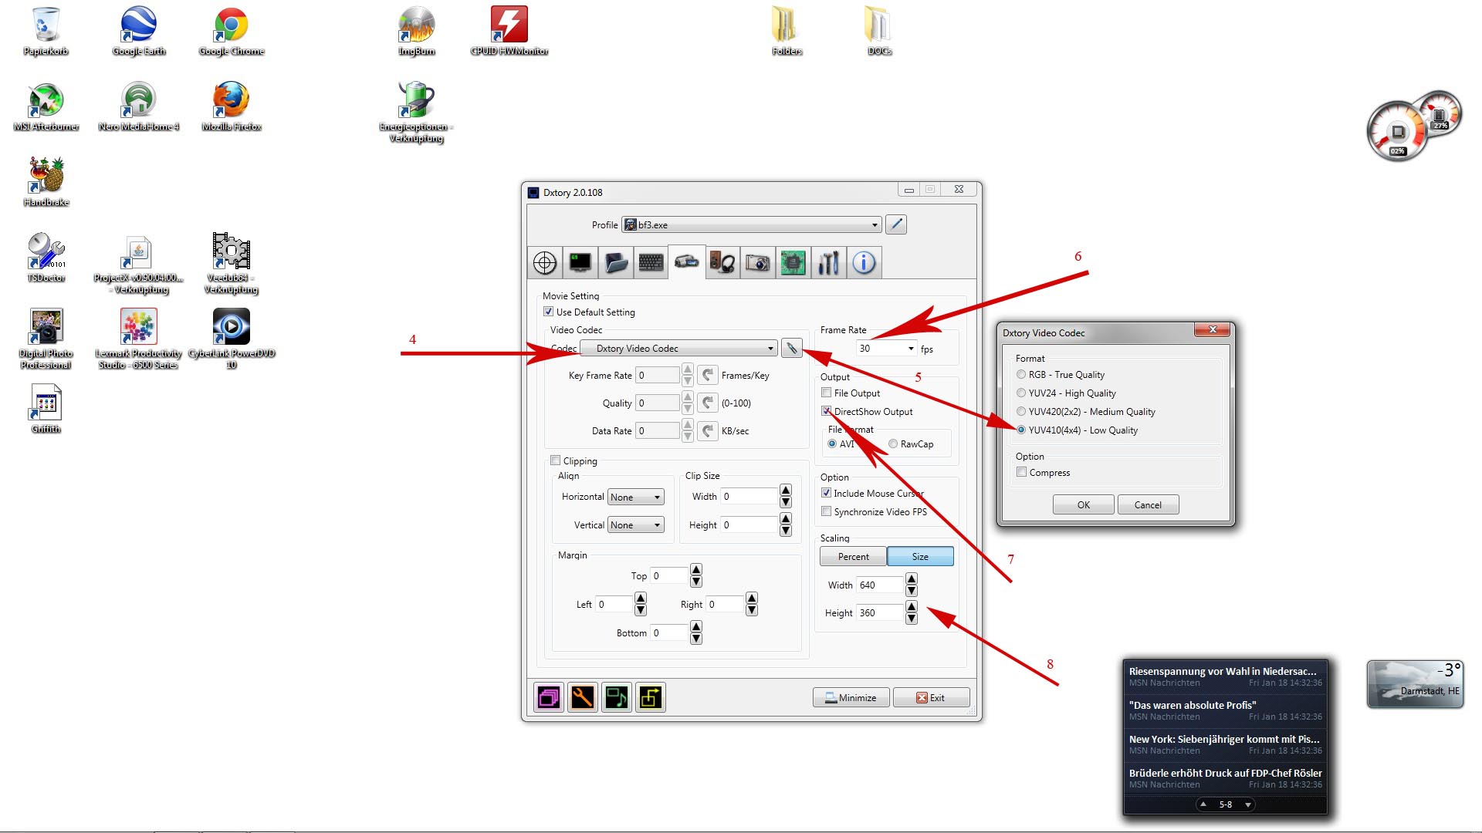1482x833 pixels.
Task: Click the scaling Width input field
Action: 878,585
